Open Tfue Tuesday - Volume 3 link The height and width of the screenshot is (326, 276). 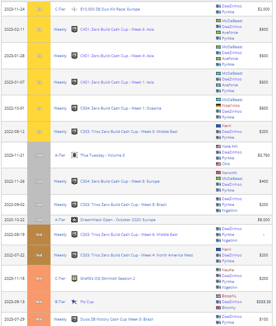click(x=102, y=155)
